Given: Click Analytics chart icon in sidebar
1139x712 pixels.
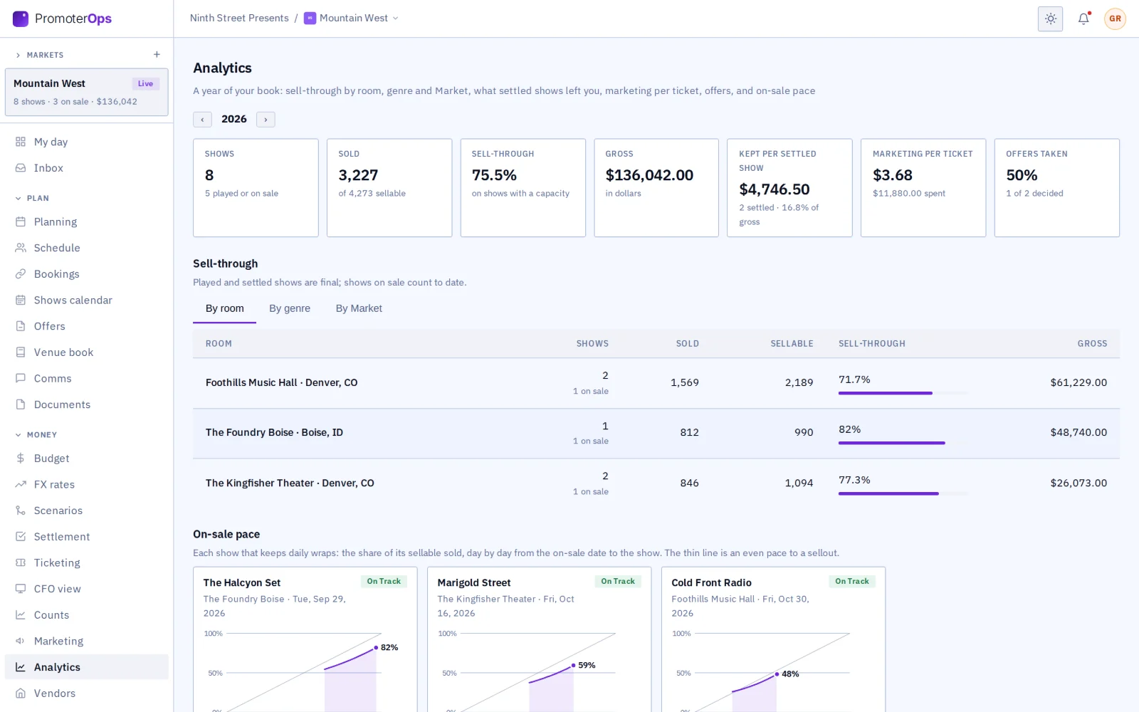Looking at the screenshot, I should coord(21,667).
